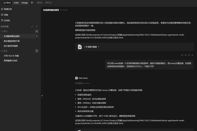Jump to the highlighted conversation timeline dot
The image size is (197, 131).
click(x=42, y=96)
